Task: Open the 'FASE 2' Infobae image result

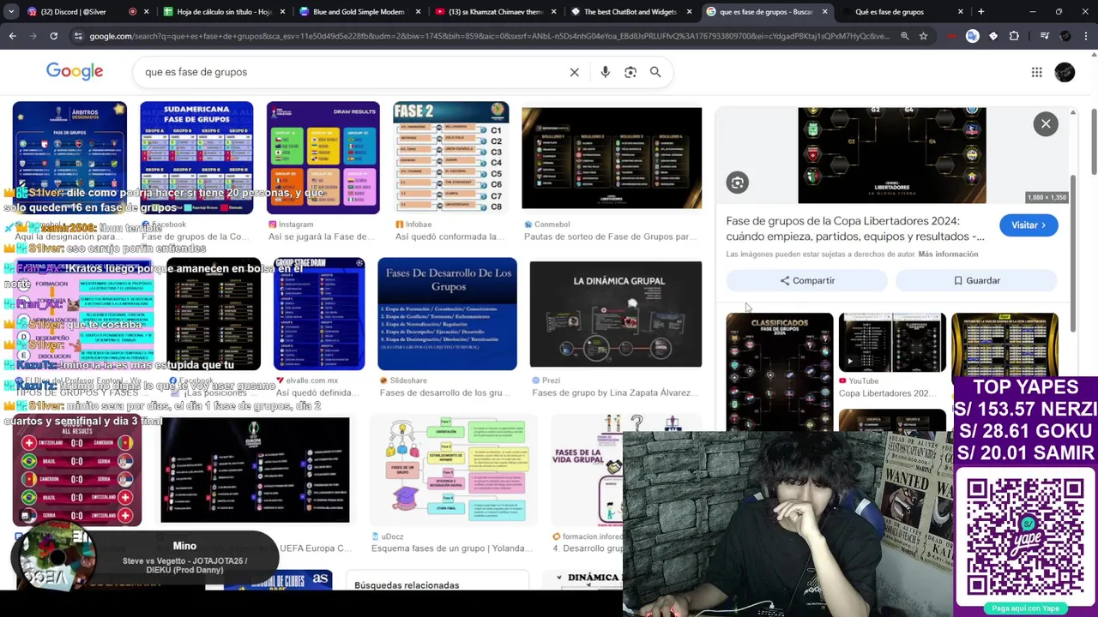Action: (450, 158)
